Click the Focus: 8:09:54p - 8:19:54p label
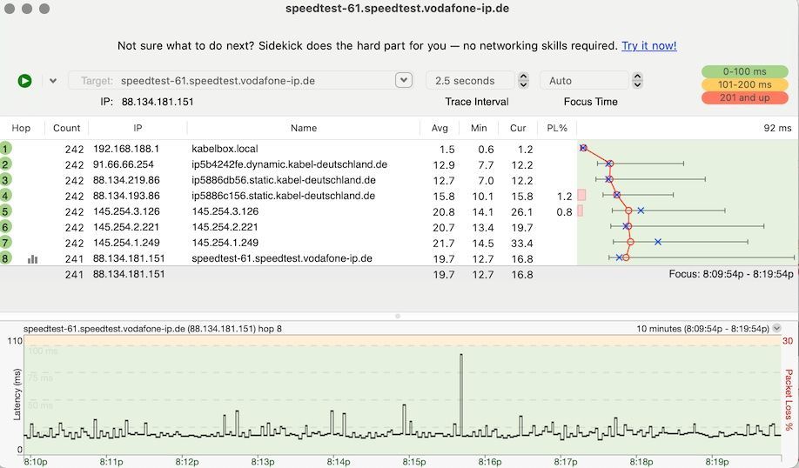Screen dimensions: 799x468 (731, 274)
